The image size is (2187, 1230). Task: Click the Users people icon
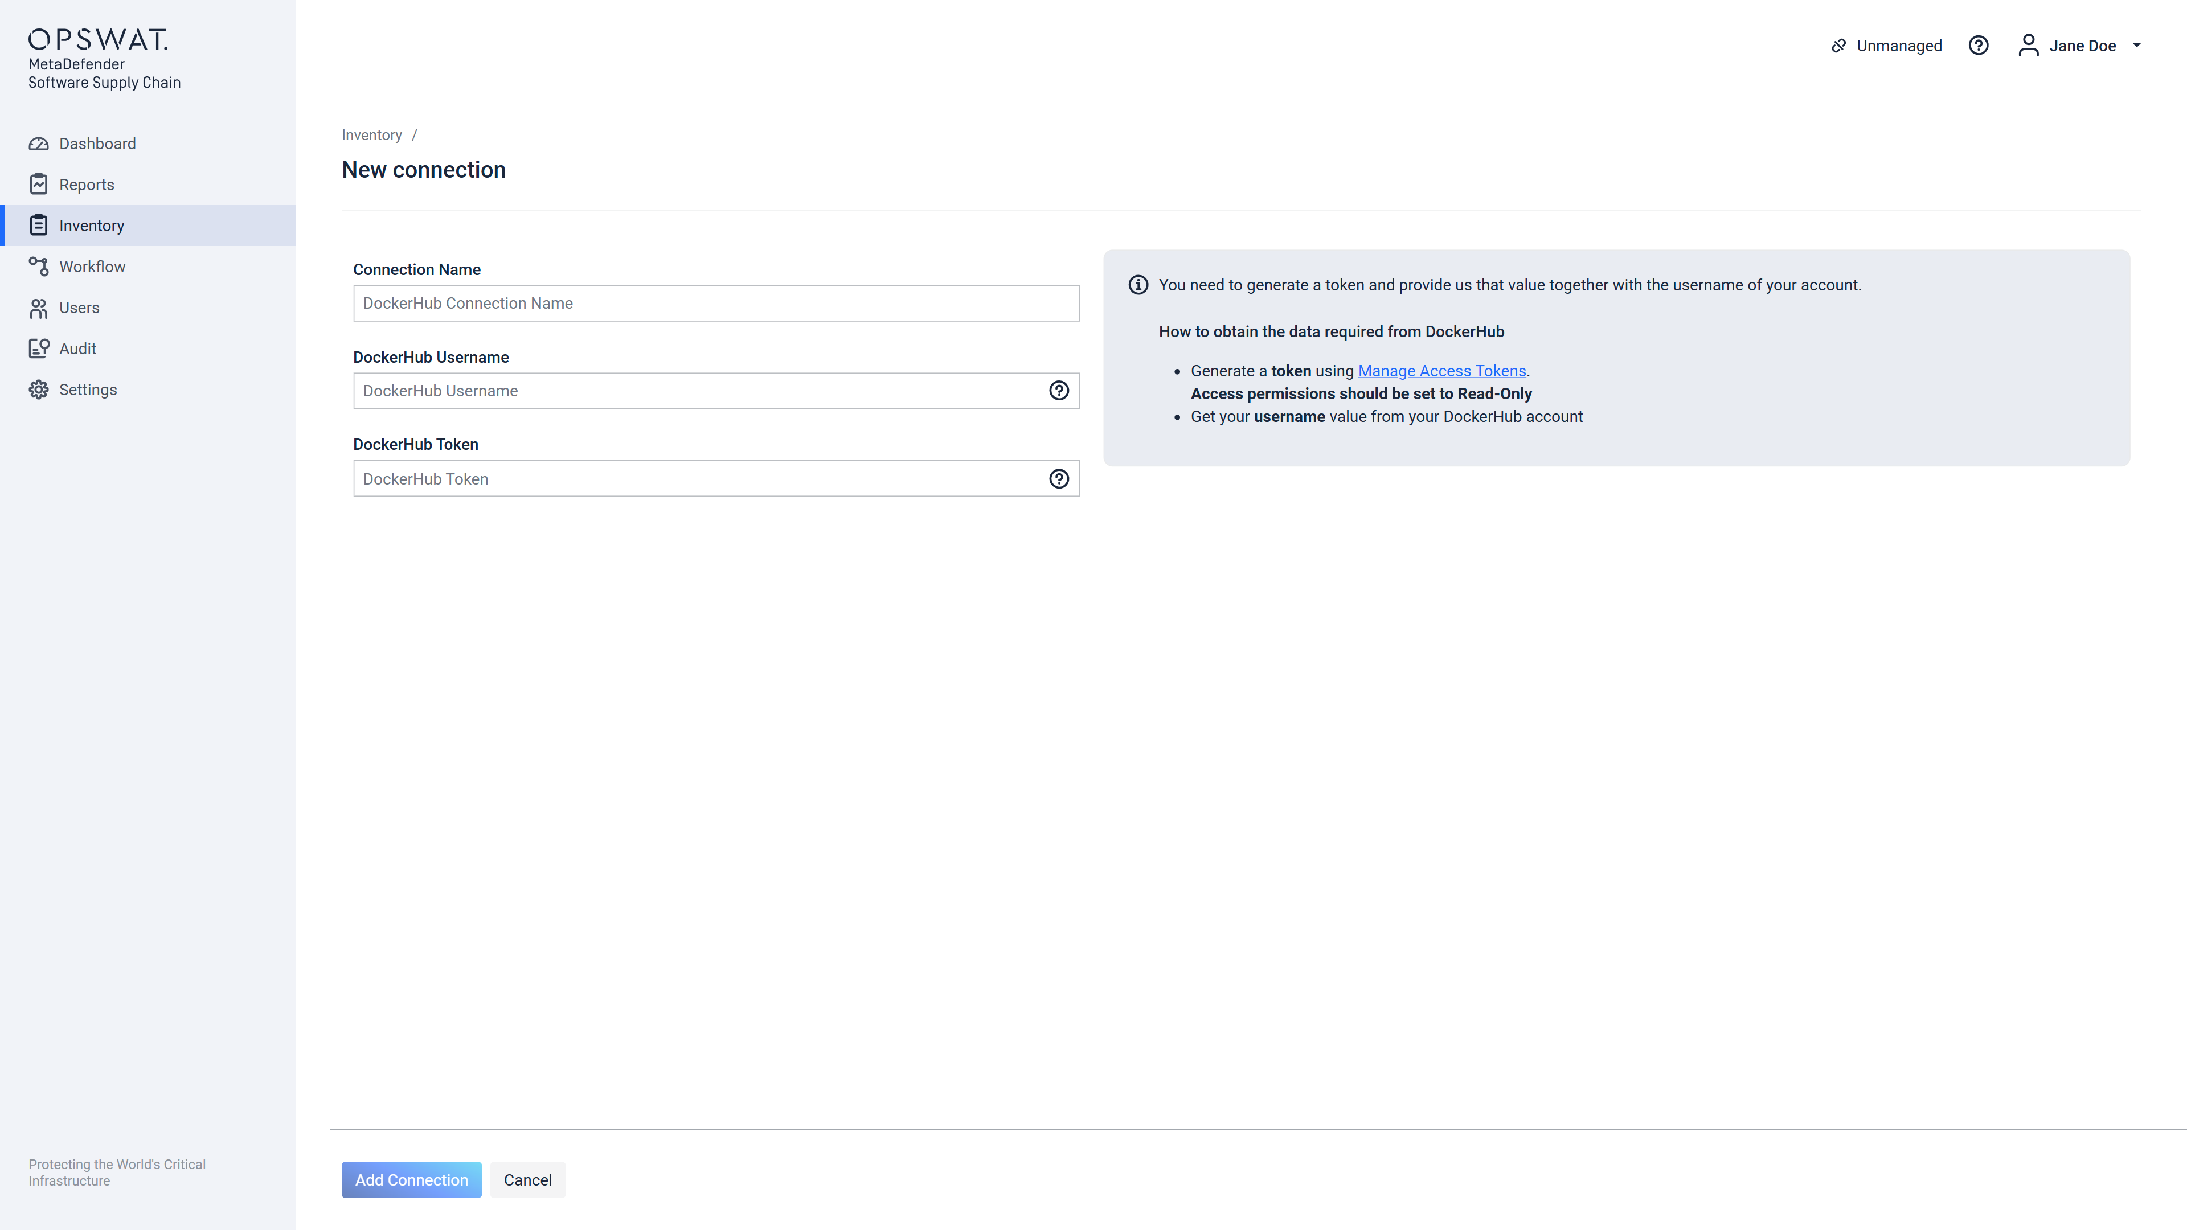coord(38,308)
